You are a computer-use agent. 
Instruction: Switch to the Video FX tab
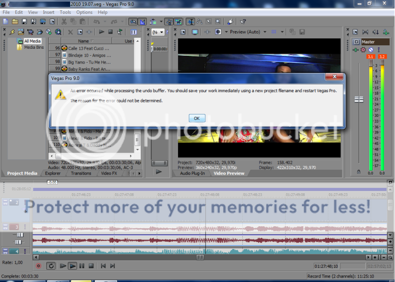[x=109, y=173]
